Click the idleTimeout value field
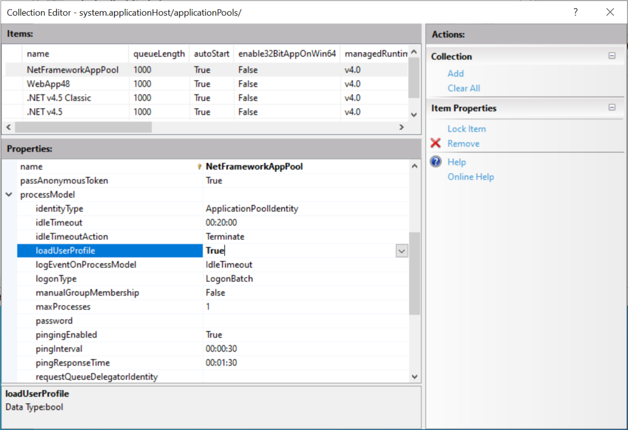This screenshot has height=430, width=628. (304, 223)
